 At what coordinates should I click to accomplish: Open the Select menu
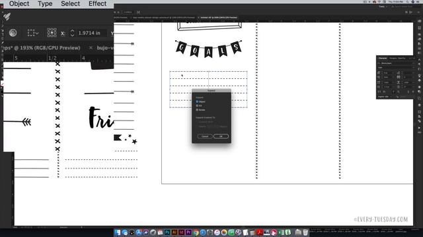(71, 4)
